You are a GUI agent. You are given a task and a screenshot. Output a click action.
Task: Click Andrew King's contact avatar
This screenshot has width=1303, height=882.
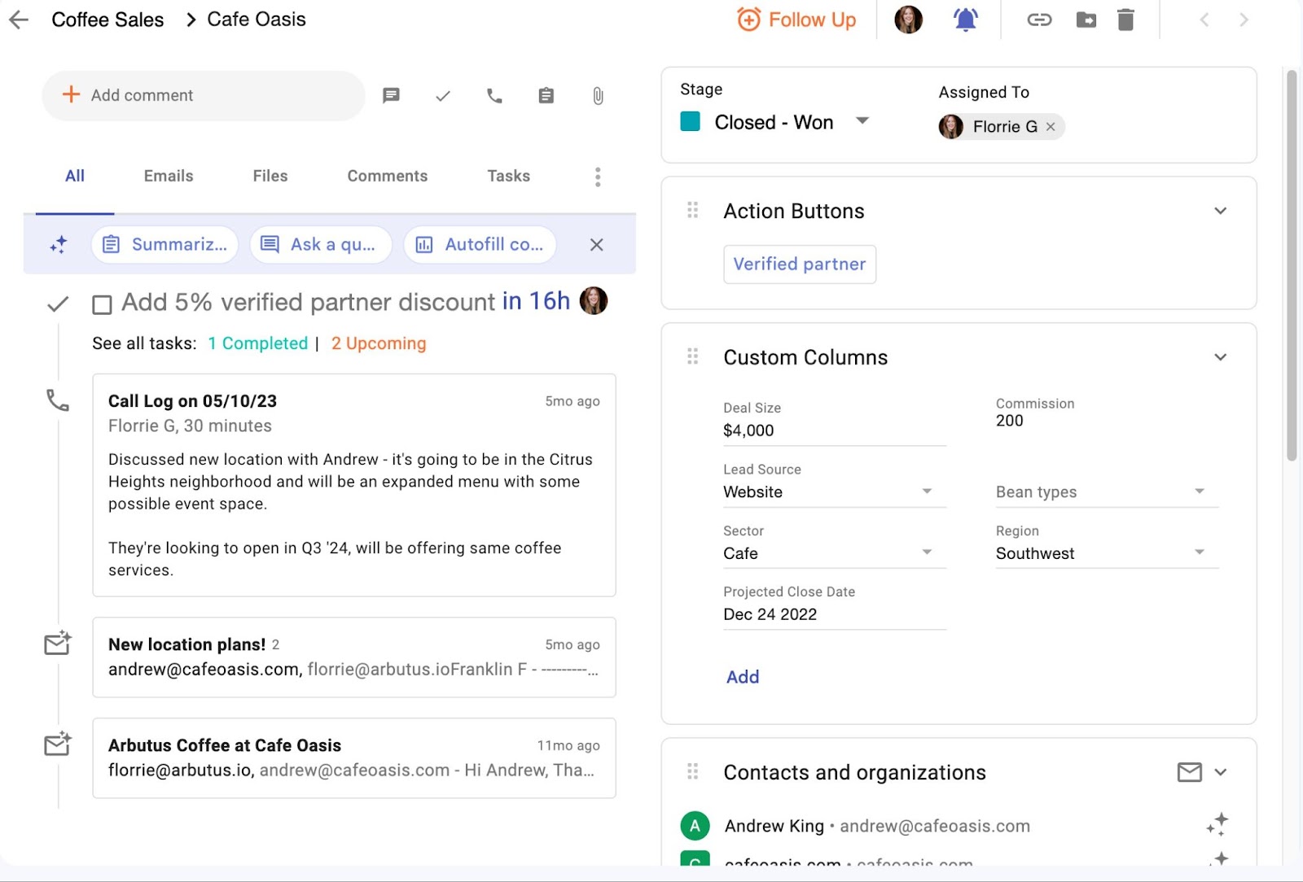695,826
